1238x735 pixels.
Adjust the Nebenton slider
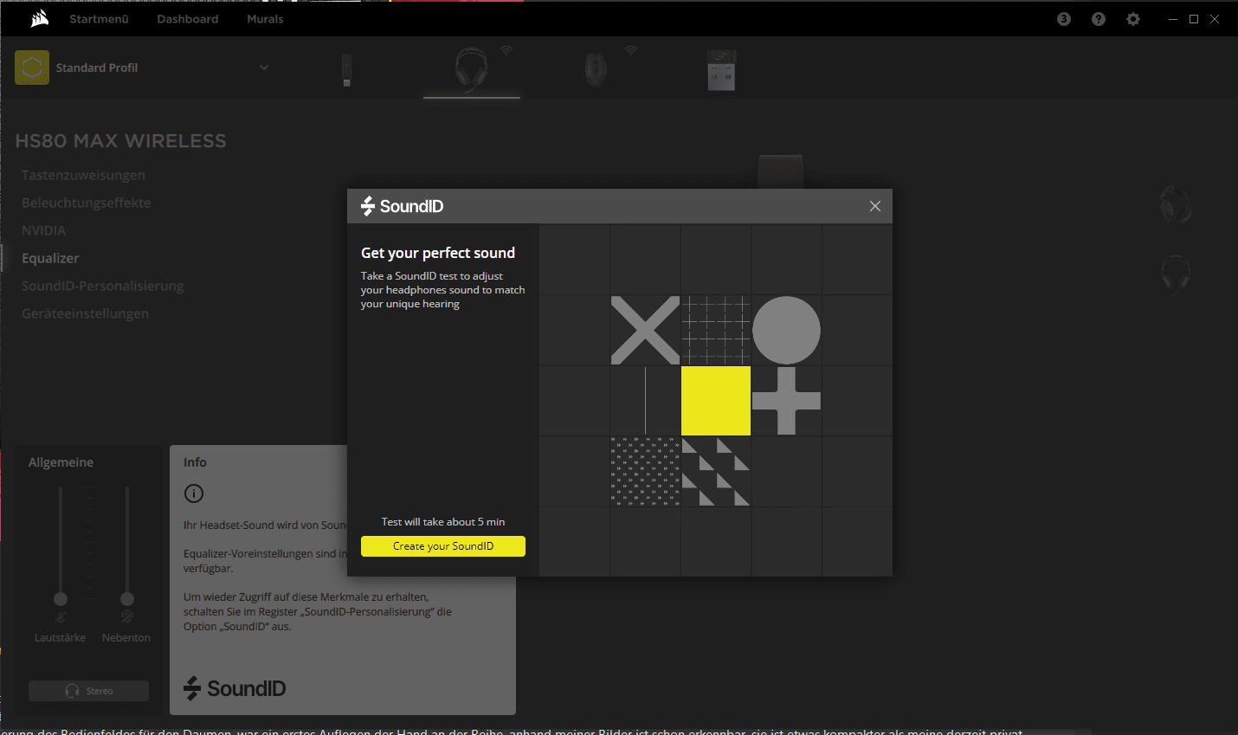coord(127,599)
